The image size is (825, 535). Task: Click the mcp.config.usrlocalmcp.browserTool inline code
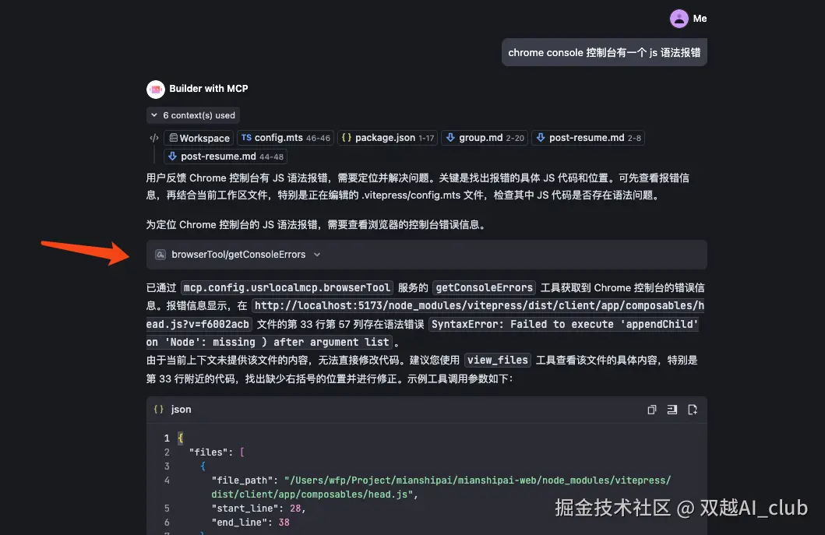287,288
